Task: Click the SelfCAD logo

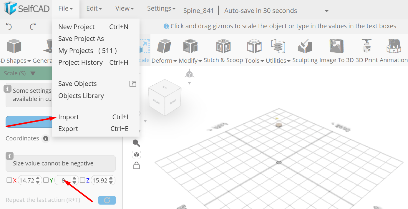Action: tap(26, 8)
